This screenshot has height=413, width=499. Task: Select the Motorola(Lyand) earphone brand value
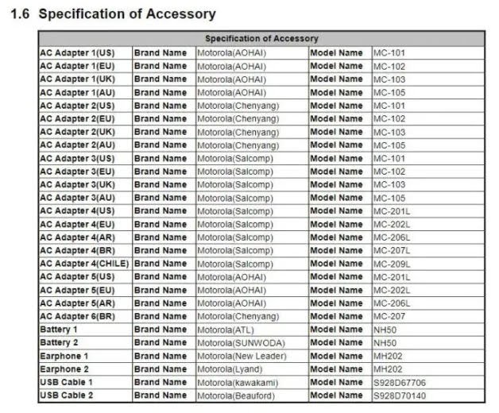(230, 369)
